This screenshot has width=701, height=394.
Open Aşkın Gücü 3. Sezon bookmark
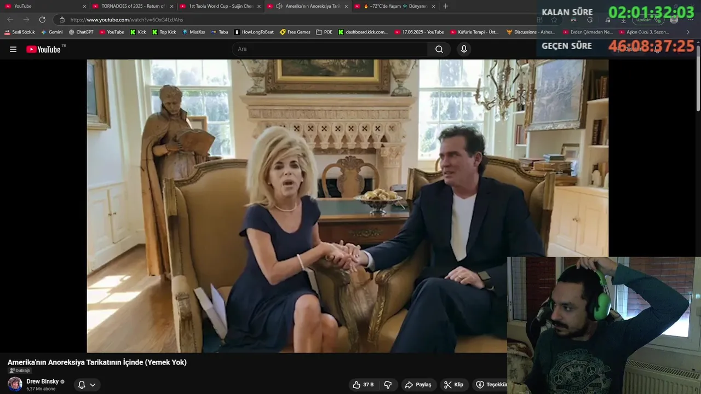644,32
